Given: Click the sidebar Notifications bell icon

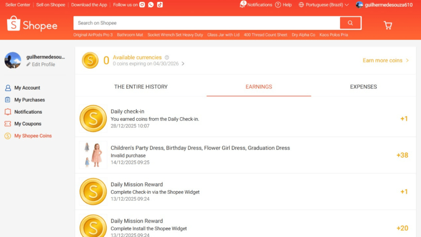Looking at the screenshot, I should point(8,112).
